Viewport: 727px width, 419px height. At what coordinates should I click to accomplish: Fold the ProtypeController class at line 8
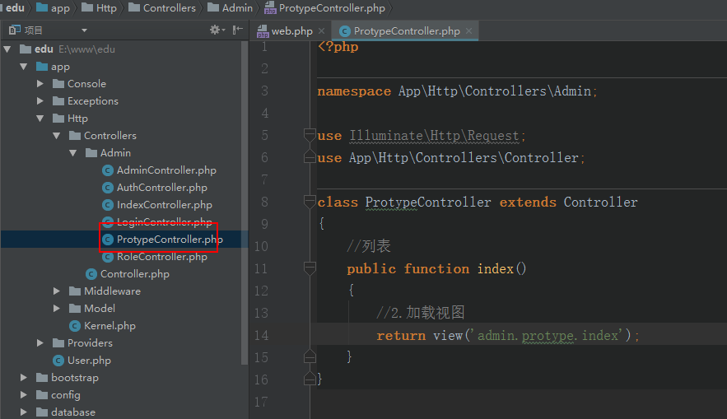click(310, 202)
